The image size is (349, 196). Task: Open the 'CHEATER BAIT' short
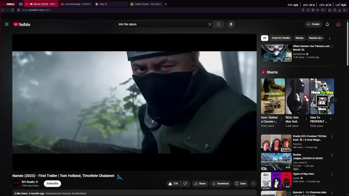(x=273, y=96)
